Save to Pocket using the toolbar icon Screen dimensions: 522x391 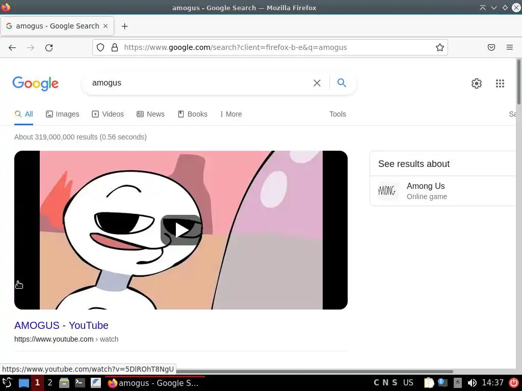coord(491,47)
